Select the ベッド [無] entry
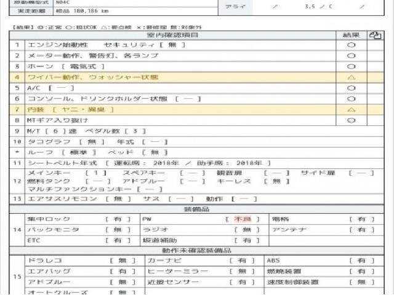Image resolution: width=394 pixels, height=295 pixels. (138, 152)
